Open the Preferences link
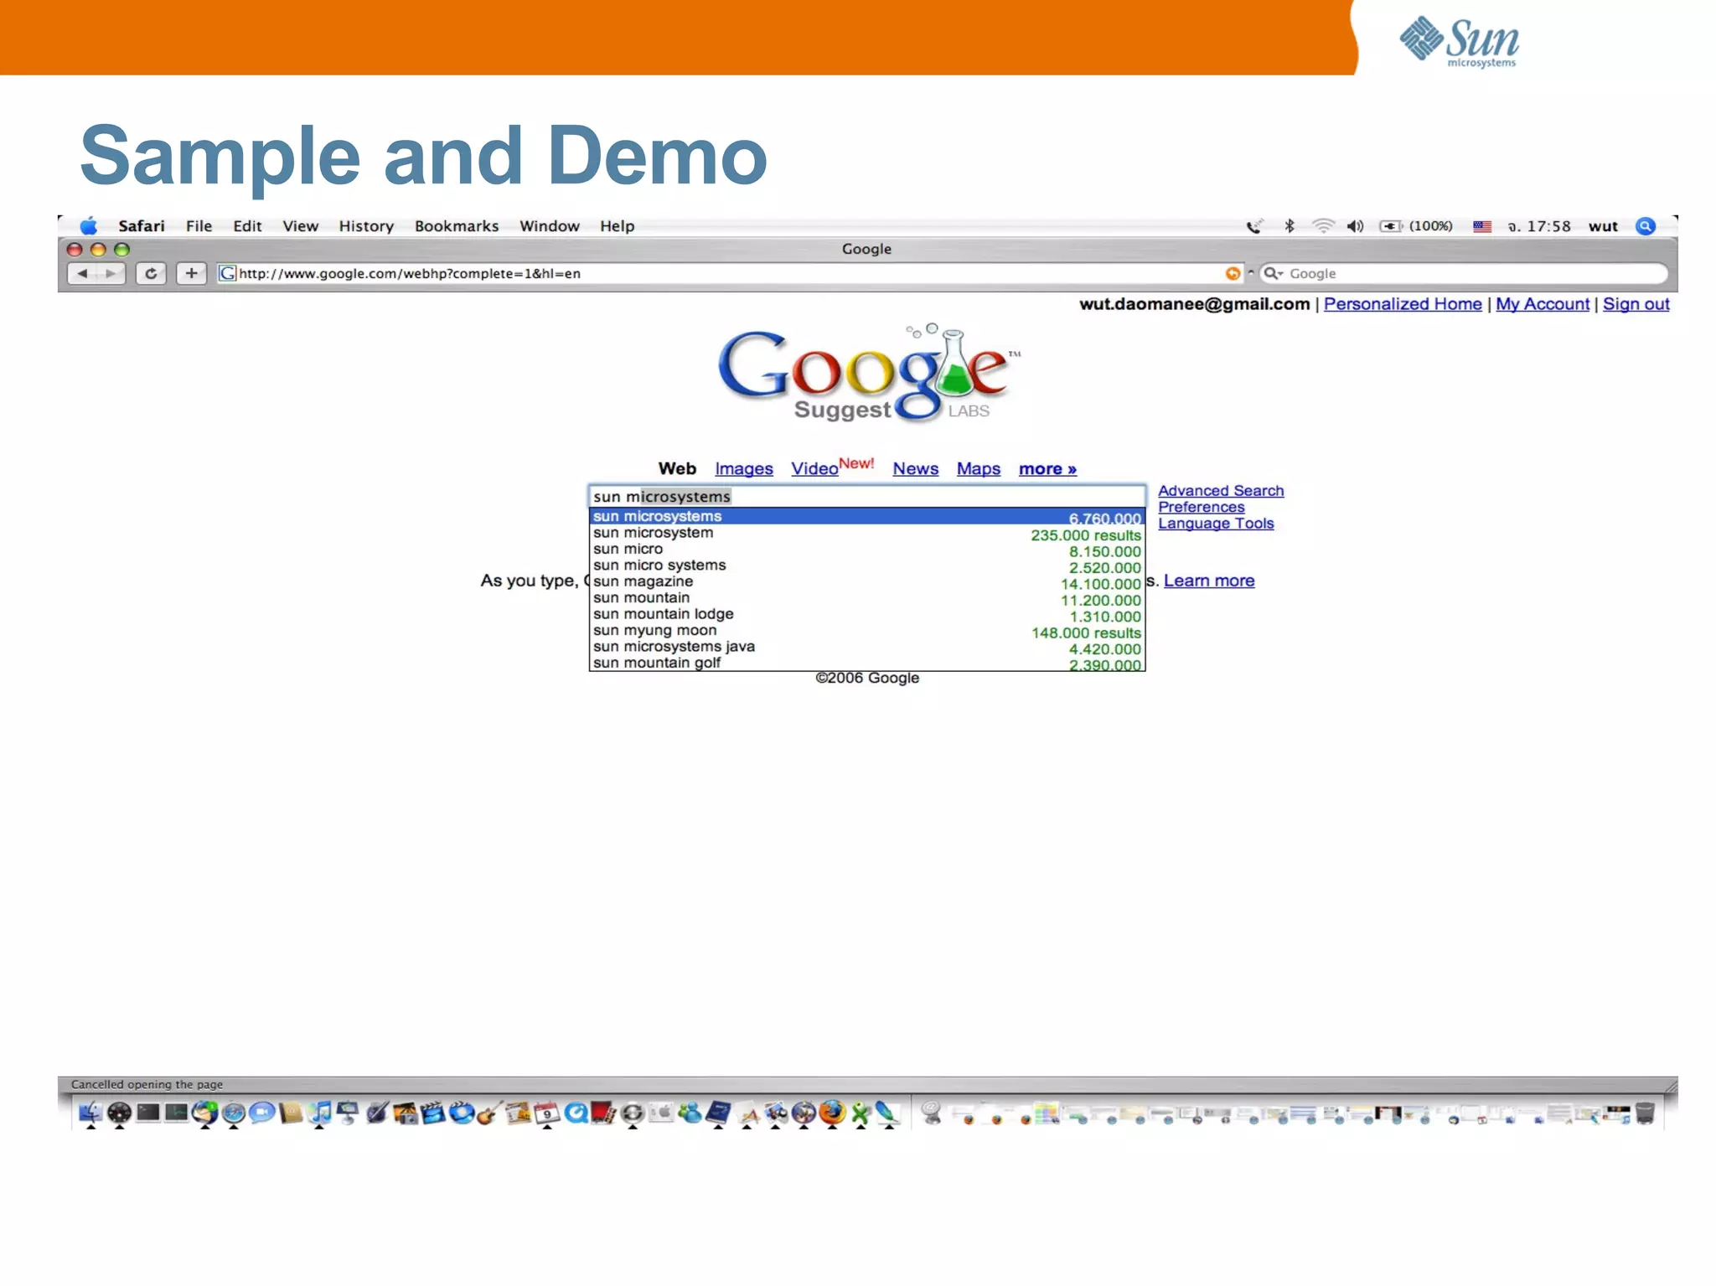The width and height of the screenshot is (1716, 1286). (x=1202, y=507)
